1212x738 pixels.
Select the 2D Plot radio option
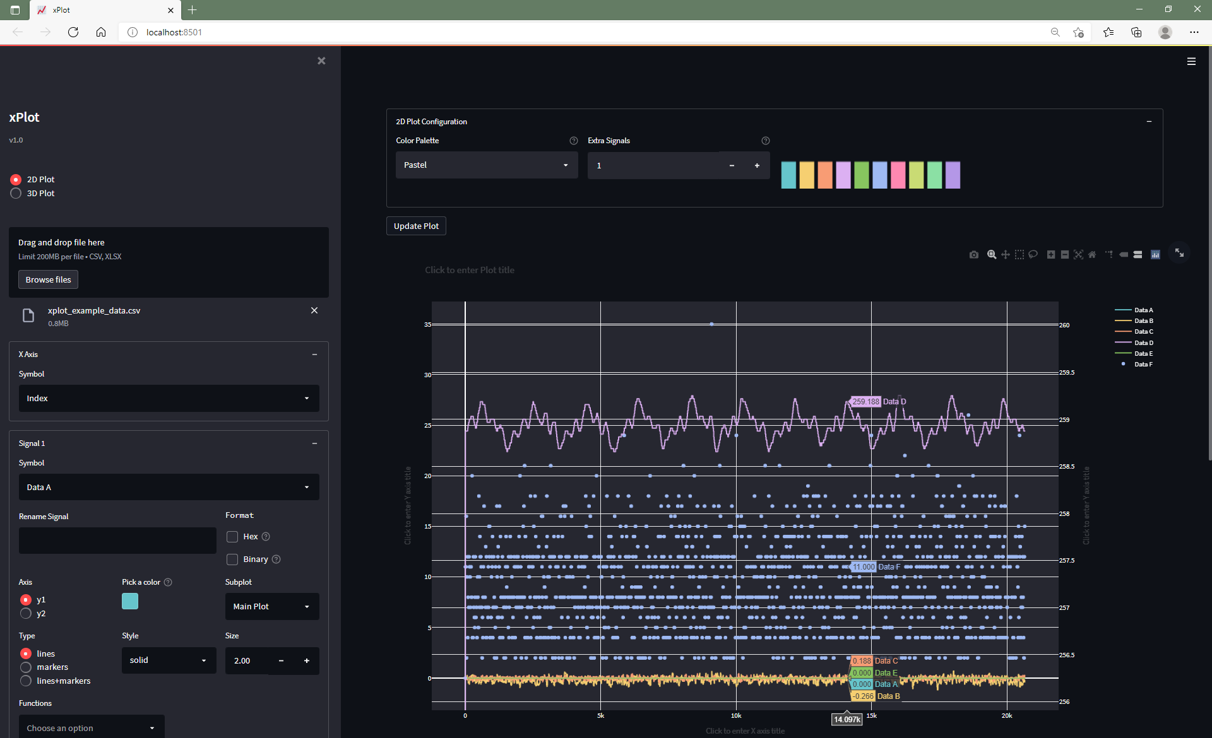(16, 180)
